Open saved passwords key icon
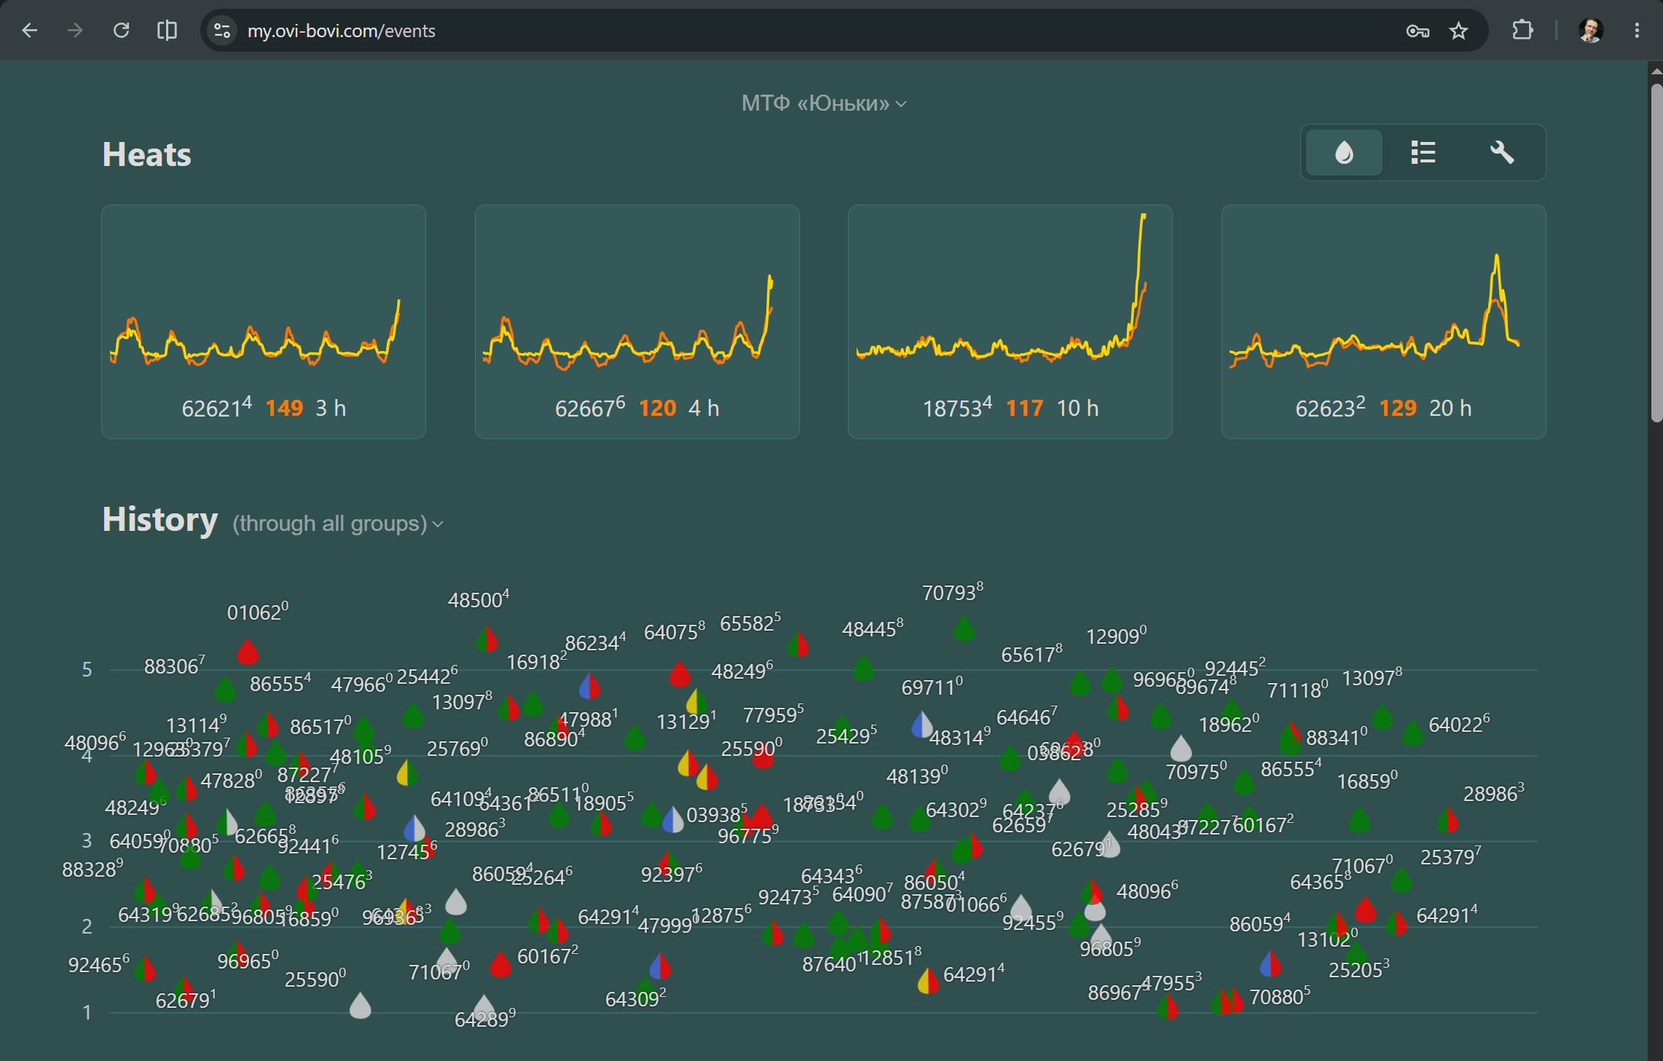The height and width of the screenshot is (1061, 1663). click(1418, 31)
